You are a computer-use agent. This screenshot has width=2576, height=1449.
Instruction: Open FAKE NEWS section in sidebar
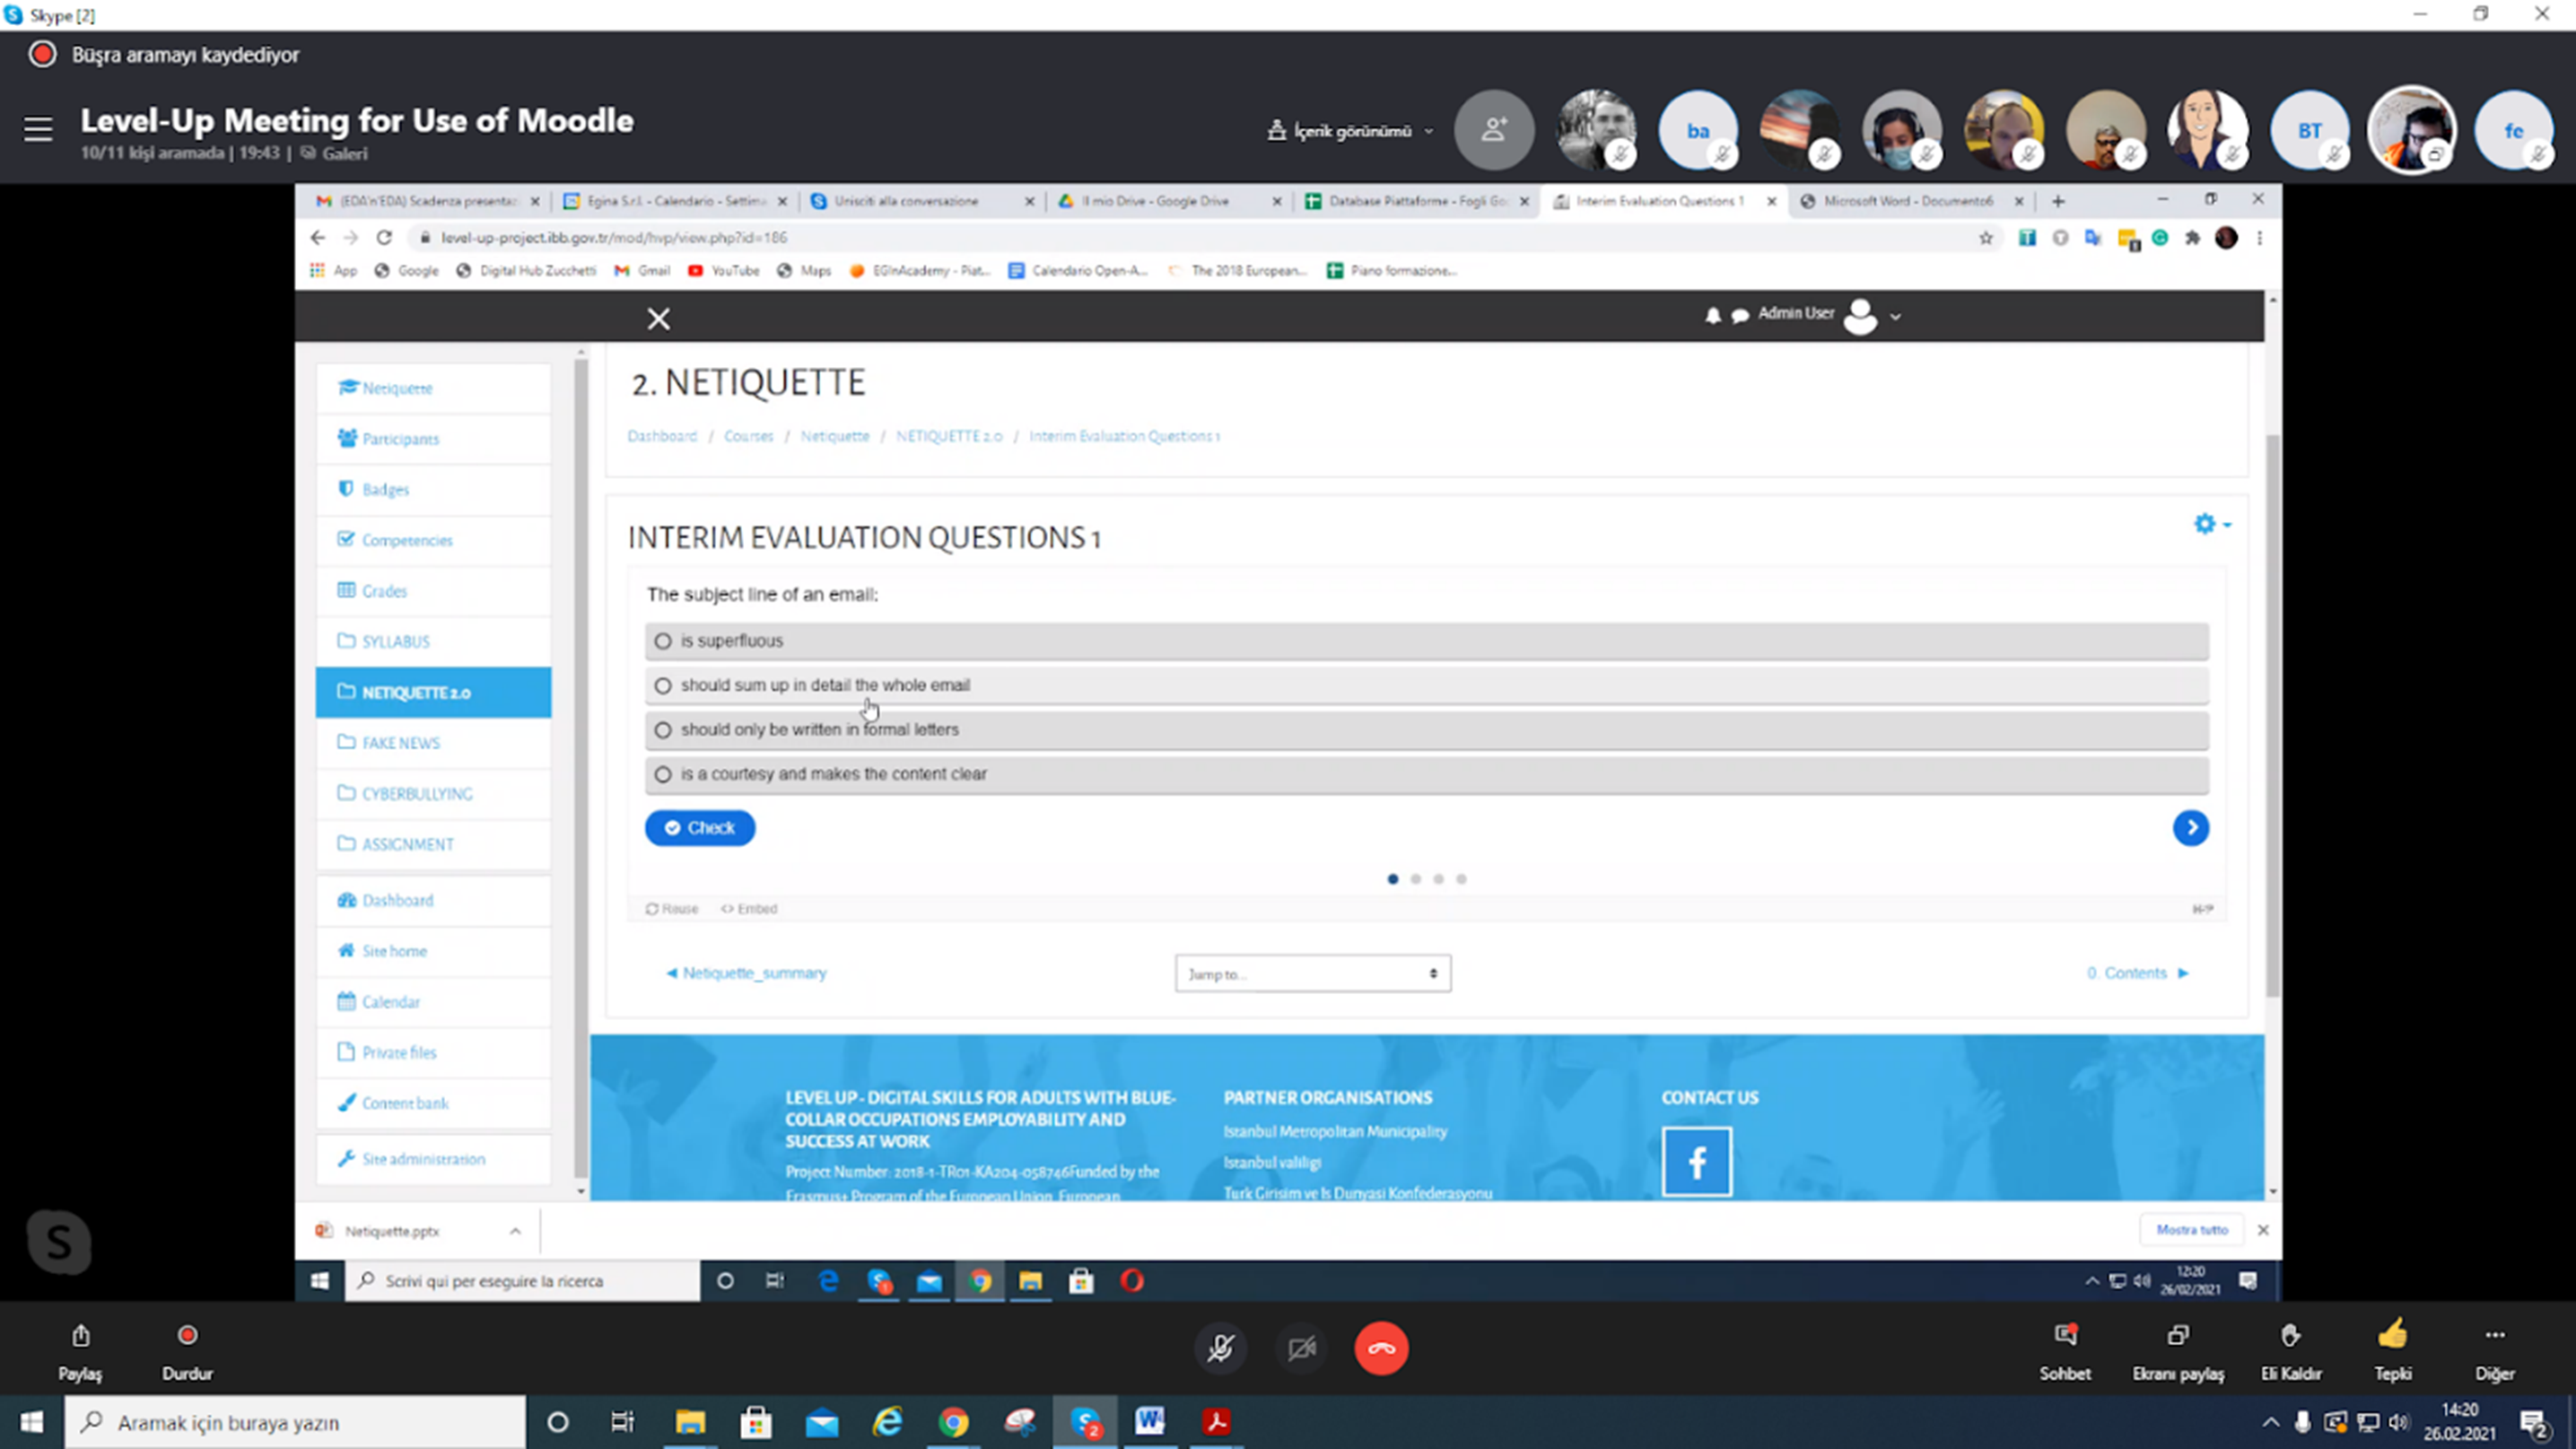coord(400,743)
